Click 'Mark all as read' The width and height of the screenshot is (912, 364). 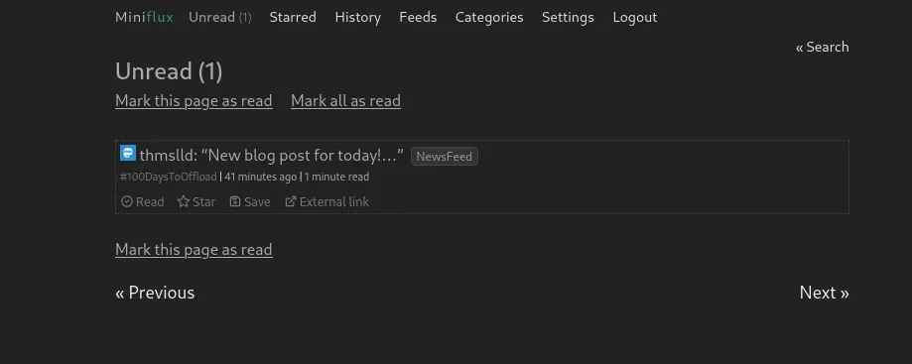click(345, 100)
